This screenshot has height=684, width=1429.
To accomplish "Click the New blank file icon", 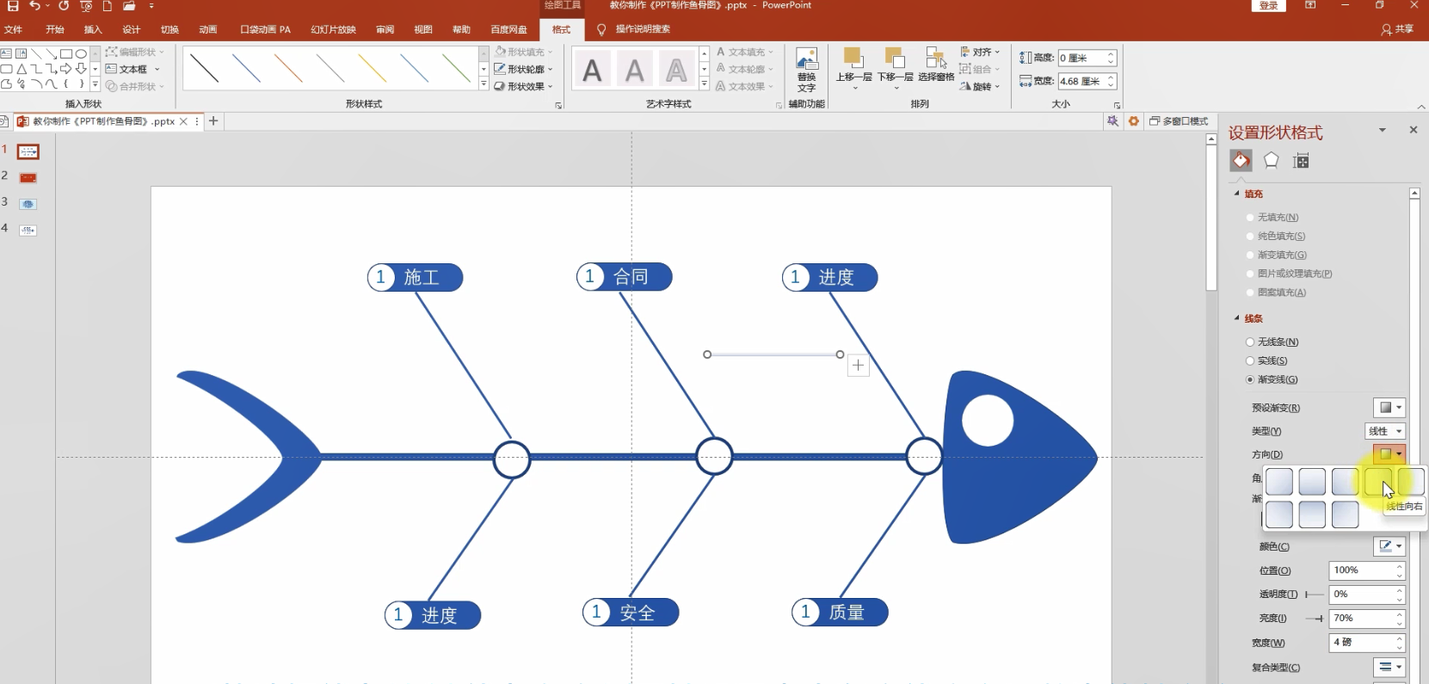I will (108, 6).
